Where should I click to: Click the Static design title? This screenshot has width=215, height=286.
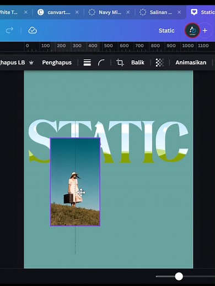[x=166, y=30]
